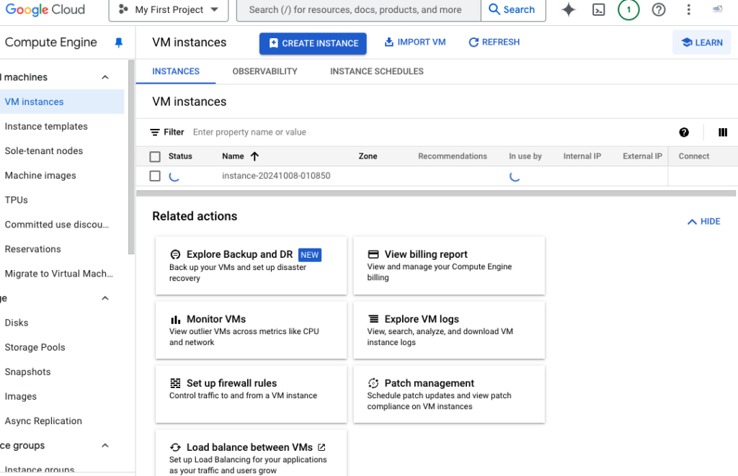738x476 pixels.
Task: Click Import VM button
Action: point(415,42)
